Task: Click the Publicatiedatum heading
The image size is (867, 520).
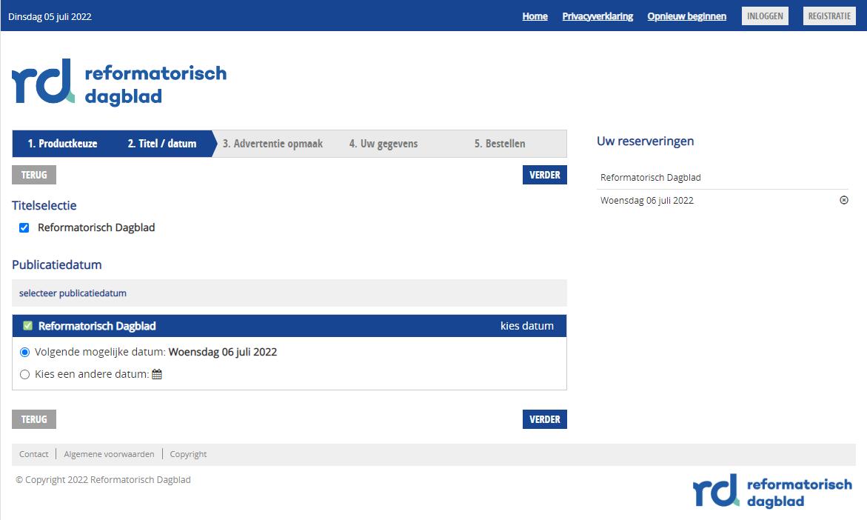Action: click(x=57, y=265)
